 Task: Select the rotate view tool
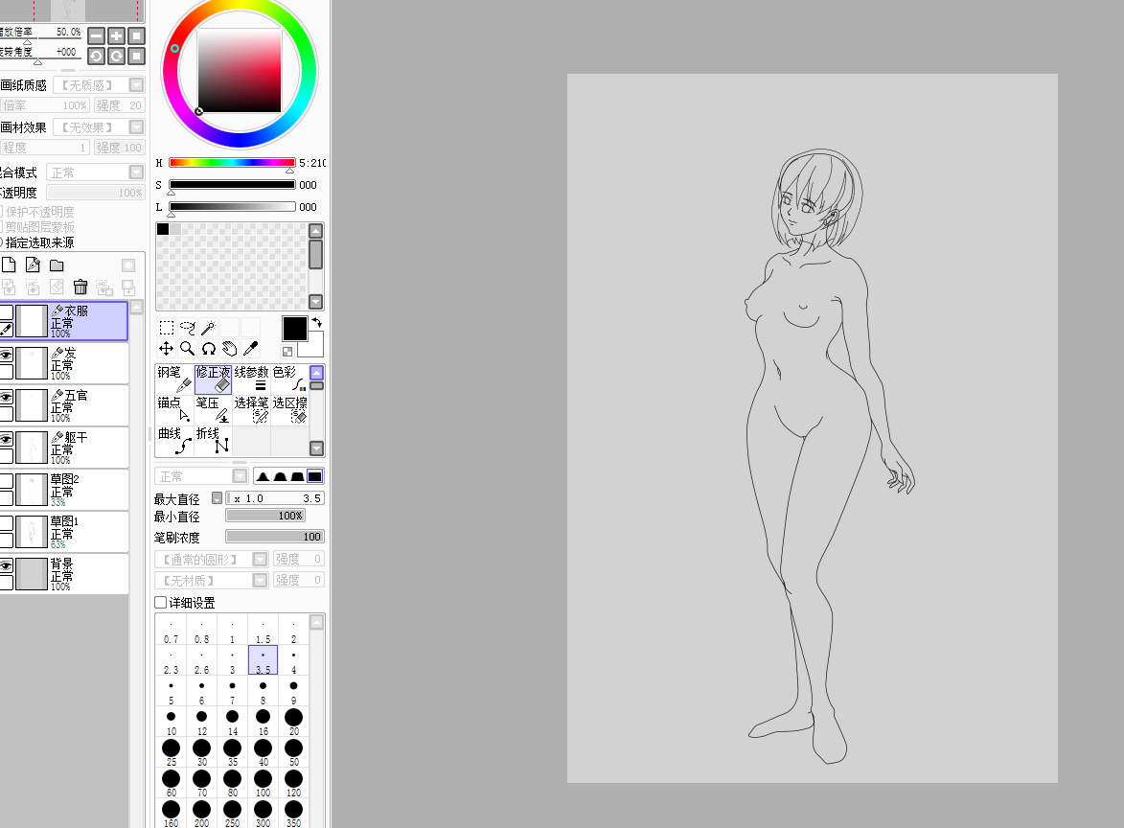pyautogui.click(x=209, y=349)
